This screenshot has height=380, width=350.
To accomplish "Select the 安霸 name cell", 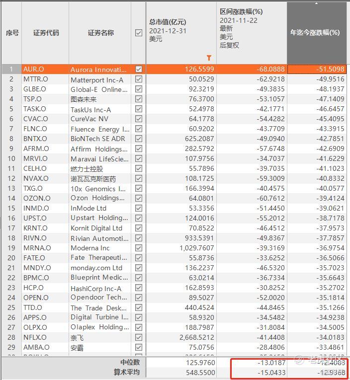I will (x=100, y=348).
